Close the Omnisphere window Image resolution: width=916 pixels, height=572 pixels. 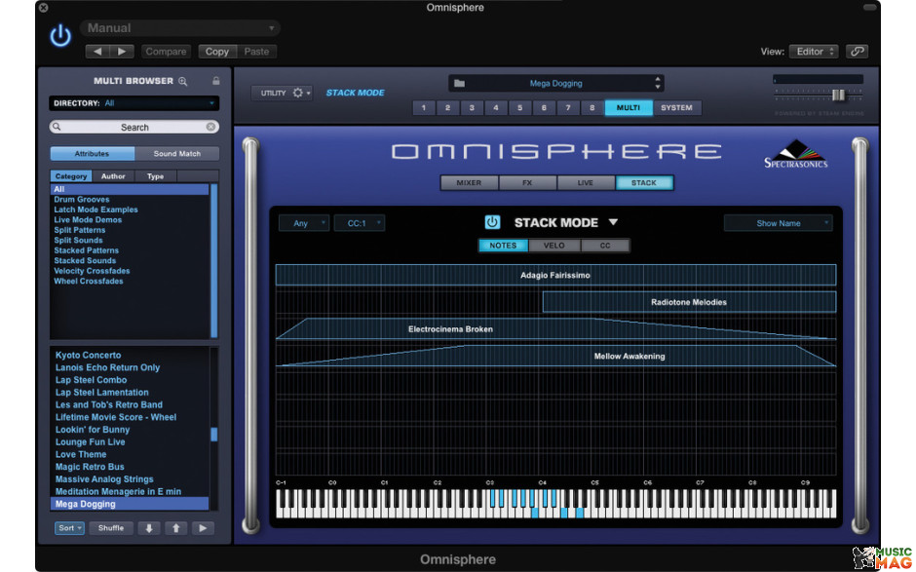[x=43, y=8]
